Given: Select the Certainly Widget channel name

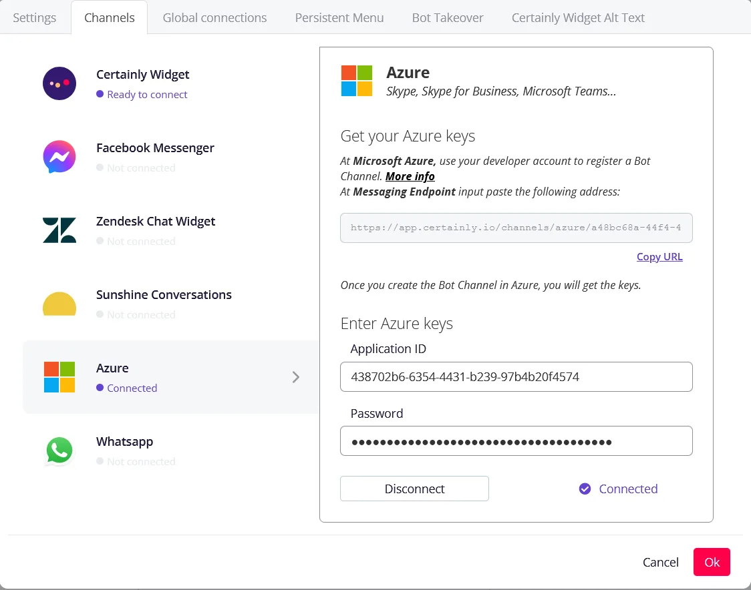Looking at the screenshot, I should coord(143,75).
